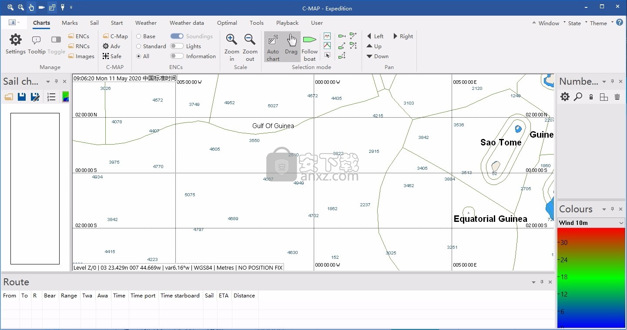
Task: Select the Standard ENC radio button
Action: click(x=138, y=46)
